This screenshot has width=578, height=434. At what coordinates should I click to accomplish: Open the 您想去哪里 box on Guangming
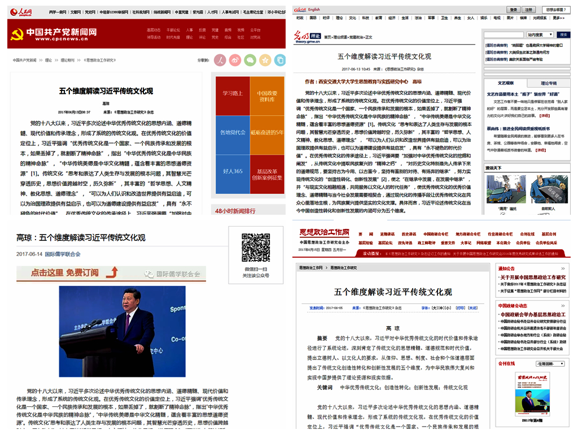click(555, 10)
